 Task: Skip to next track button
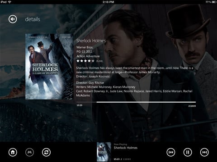click(204, 152)
